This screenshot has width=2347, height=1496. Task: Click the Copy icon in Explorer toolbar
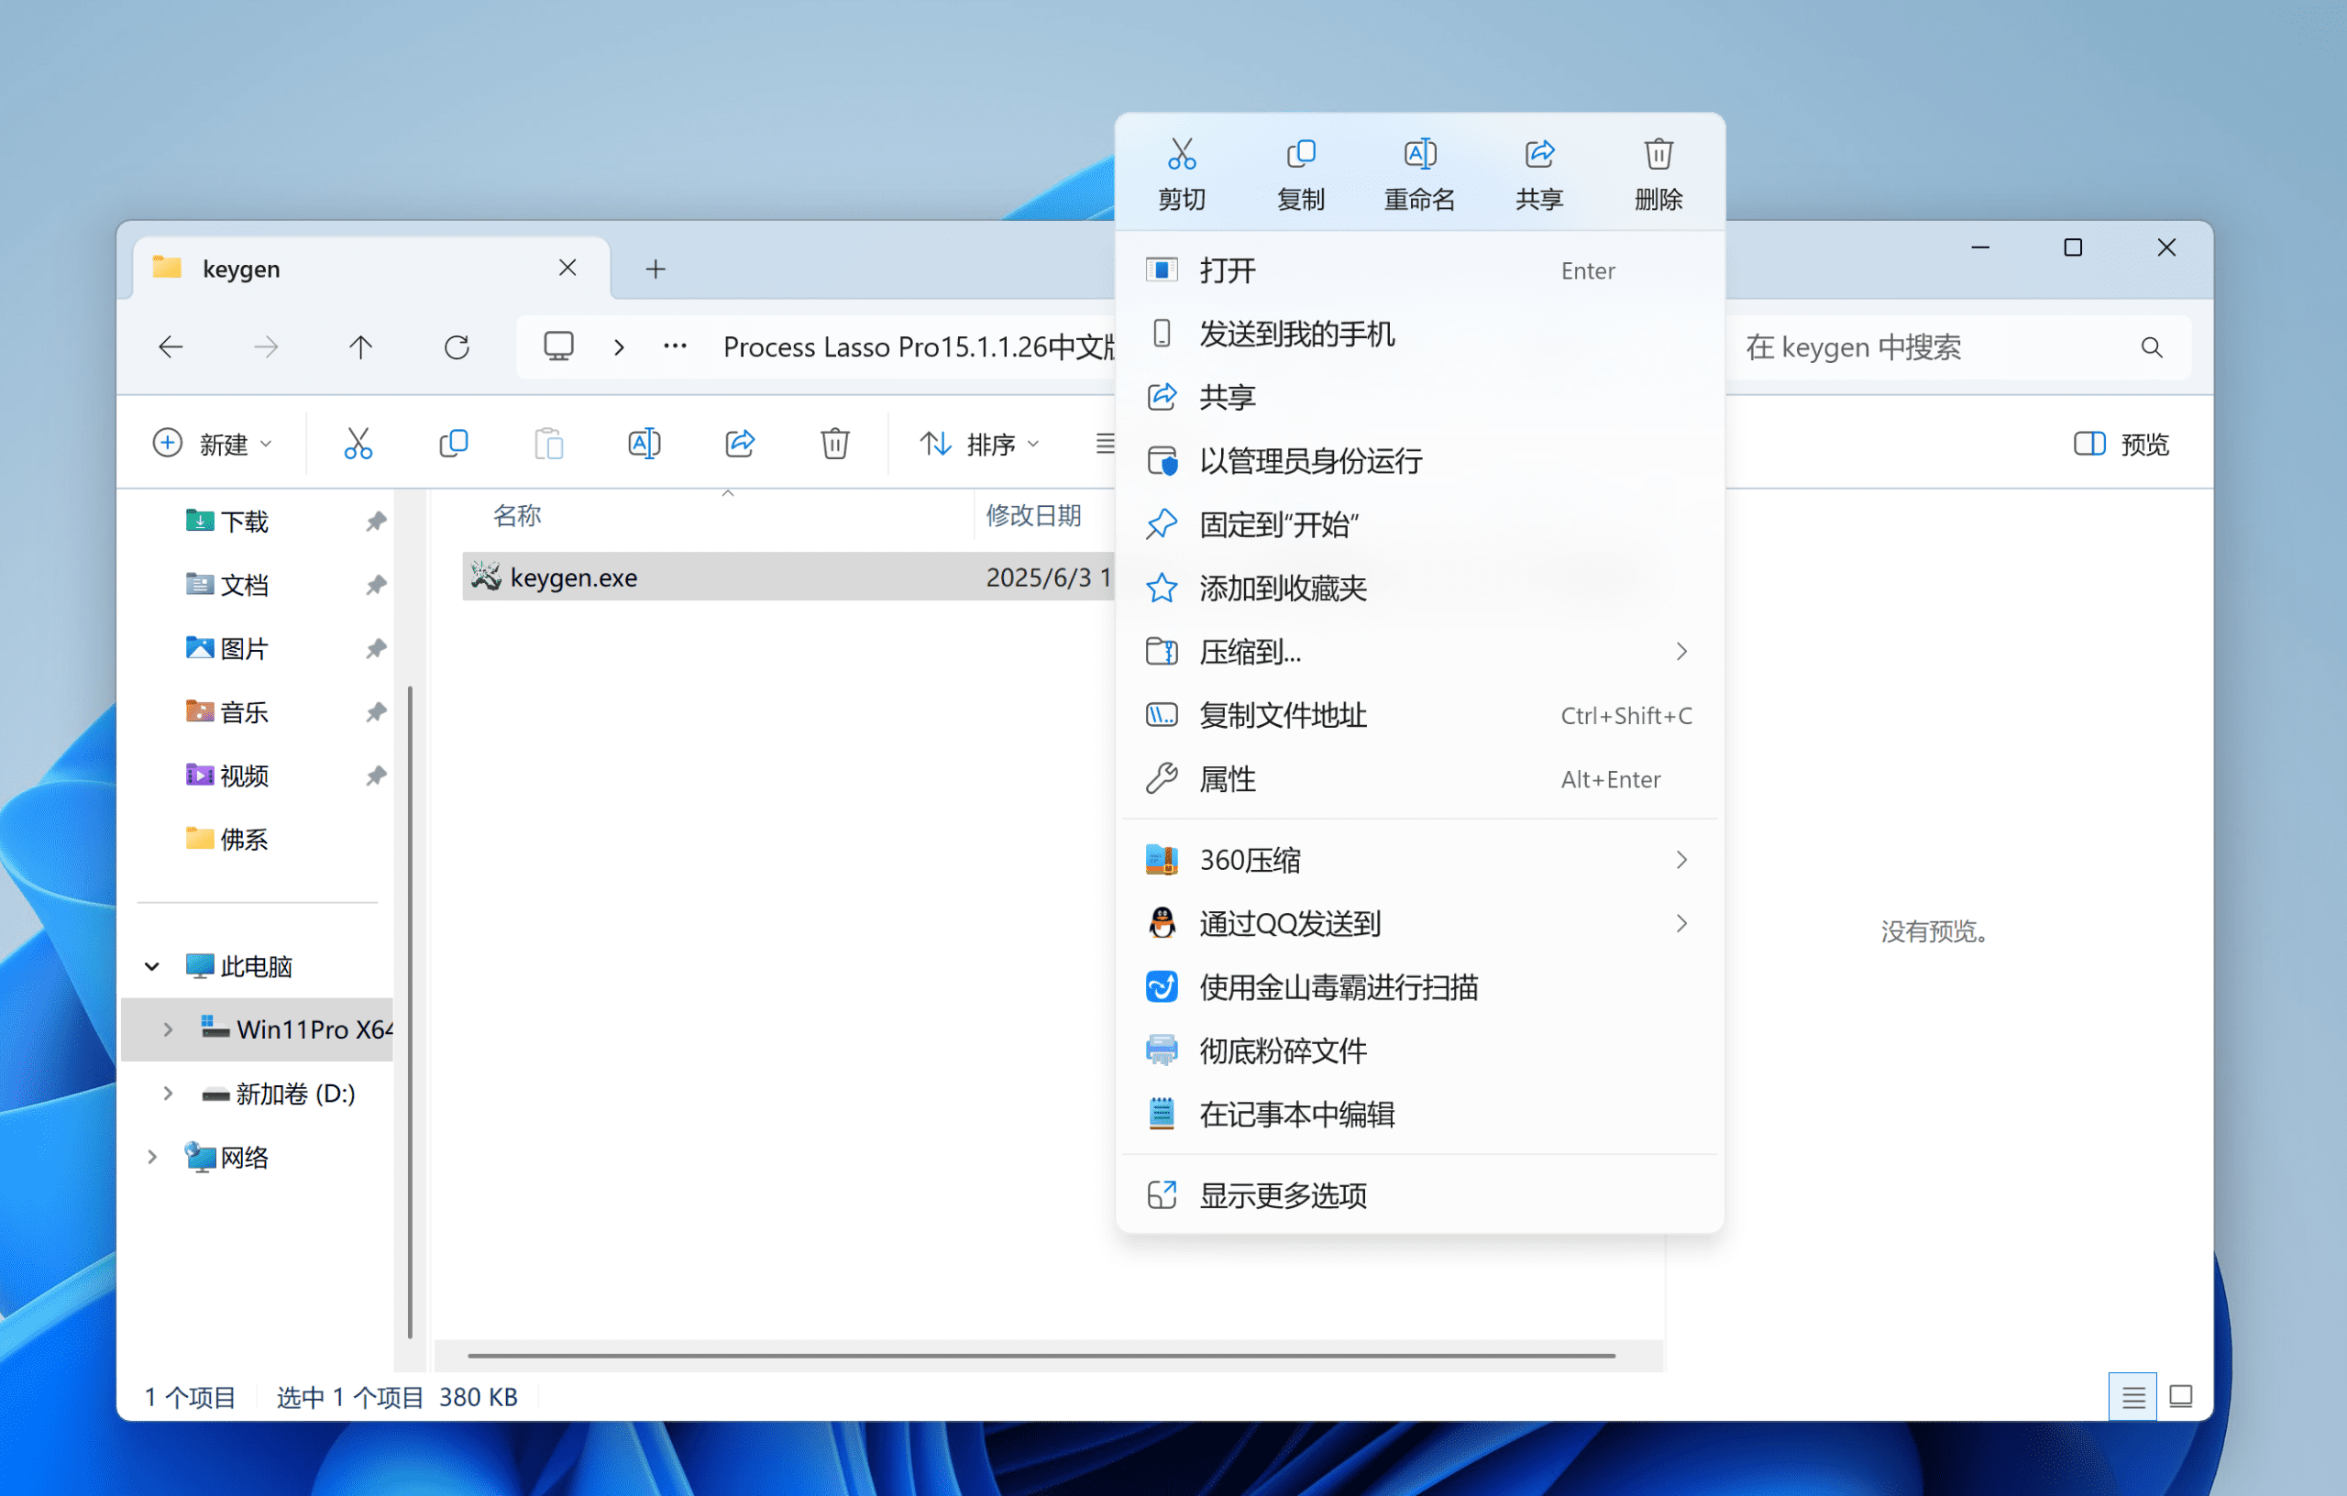coord(453,444)
